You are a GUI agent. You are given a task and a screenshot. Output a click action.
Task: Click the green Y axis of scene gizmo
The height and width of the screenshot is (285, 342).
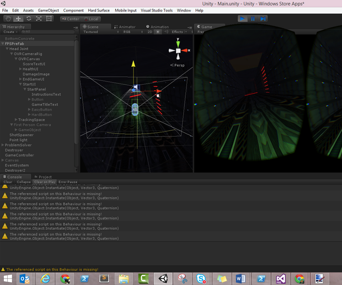[178, 44]
